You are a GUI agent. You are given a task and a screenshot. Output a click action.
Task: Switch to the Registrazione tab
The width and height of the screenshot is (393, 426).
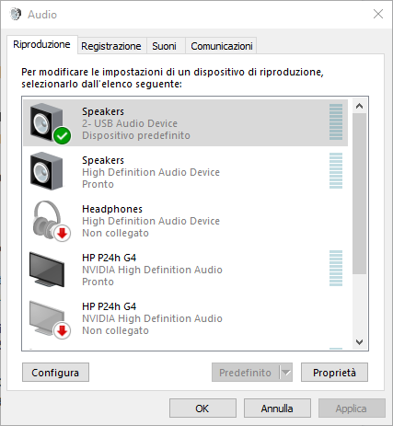click(111, 46)
